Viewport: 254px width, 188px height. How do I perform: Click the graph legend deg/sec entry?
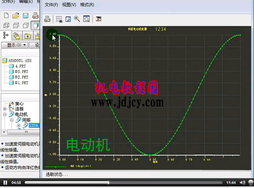(x=81, y=166)
